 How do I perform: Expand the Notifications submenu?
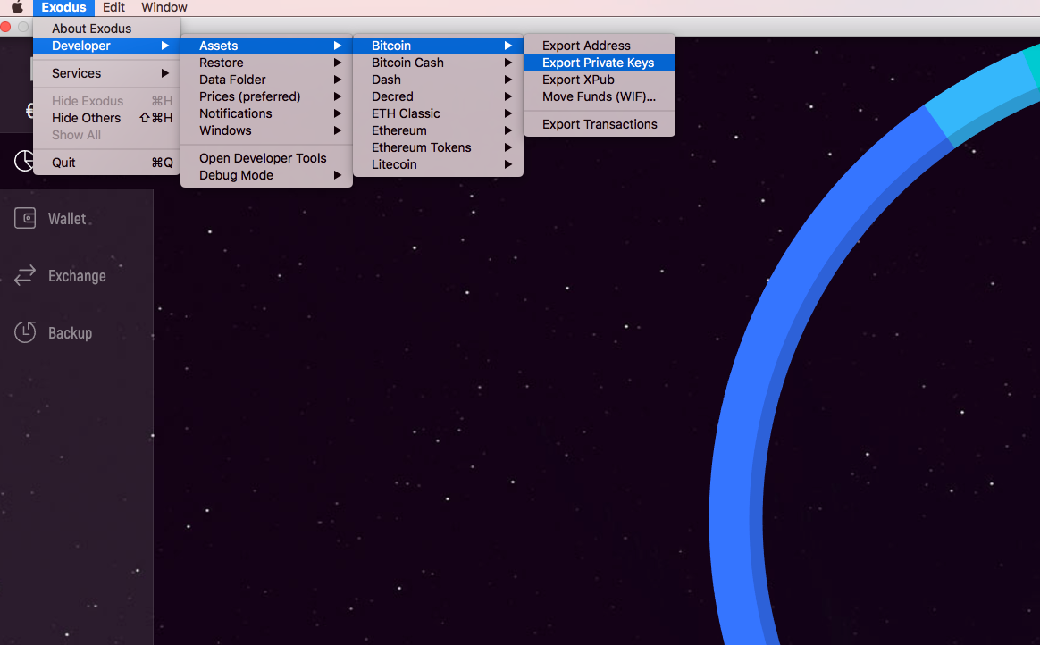(266, 114)
